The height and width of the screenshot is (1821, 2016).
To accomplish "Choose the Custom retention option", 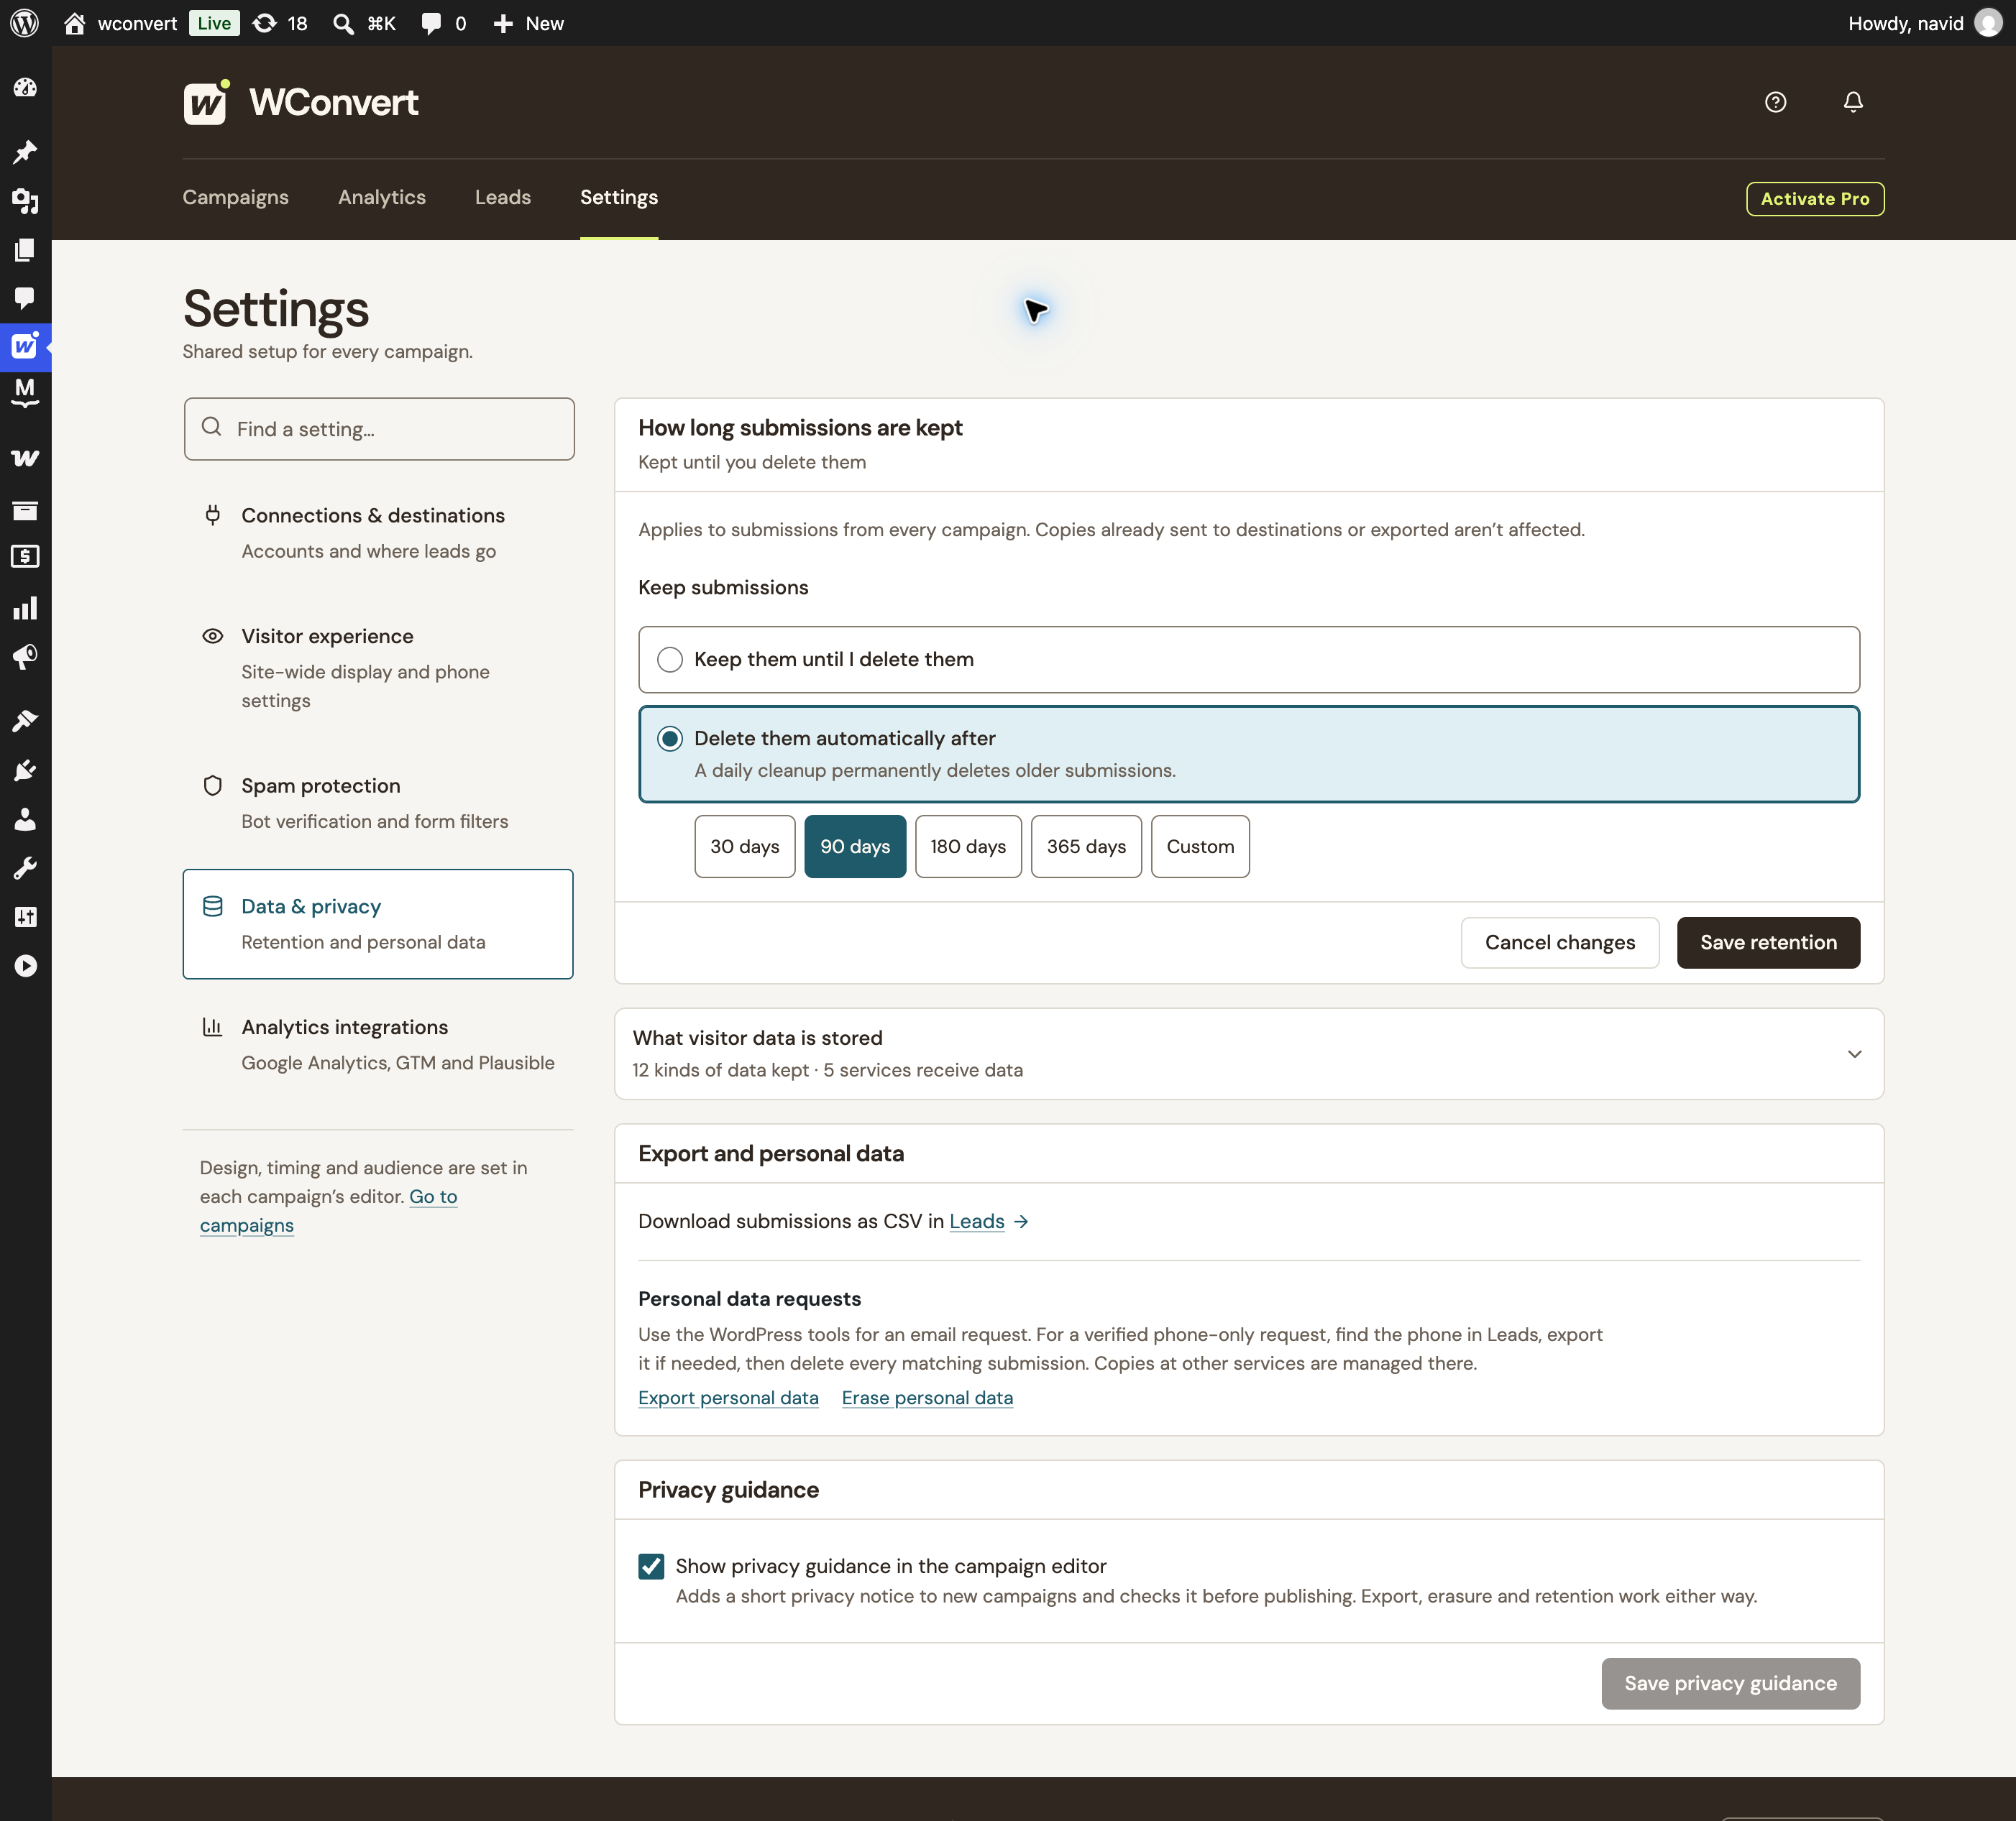I will [1200, 847].
